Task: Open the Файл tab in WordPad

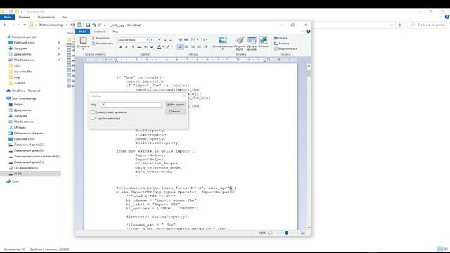Action: click(x=82, y=31)
